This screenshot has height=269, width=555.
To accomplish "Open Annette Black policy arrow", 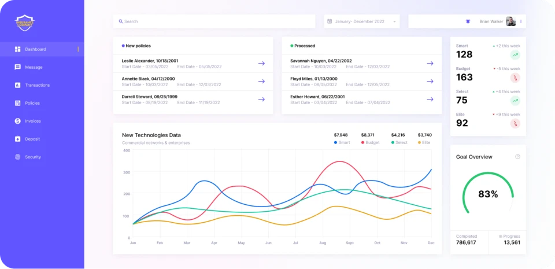I will point(261,82).
